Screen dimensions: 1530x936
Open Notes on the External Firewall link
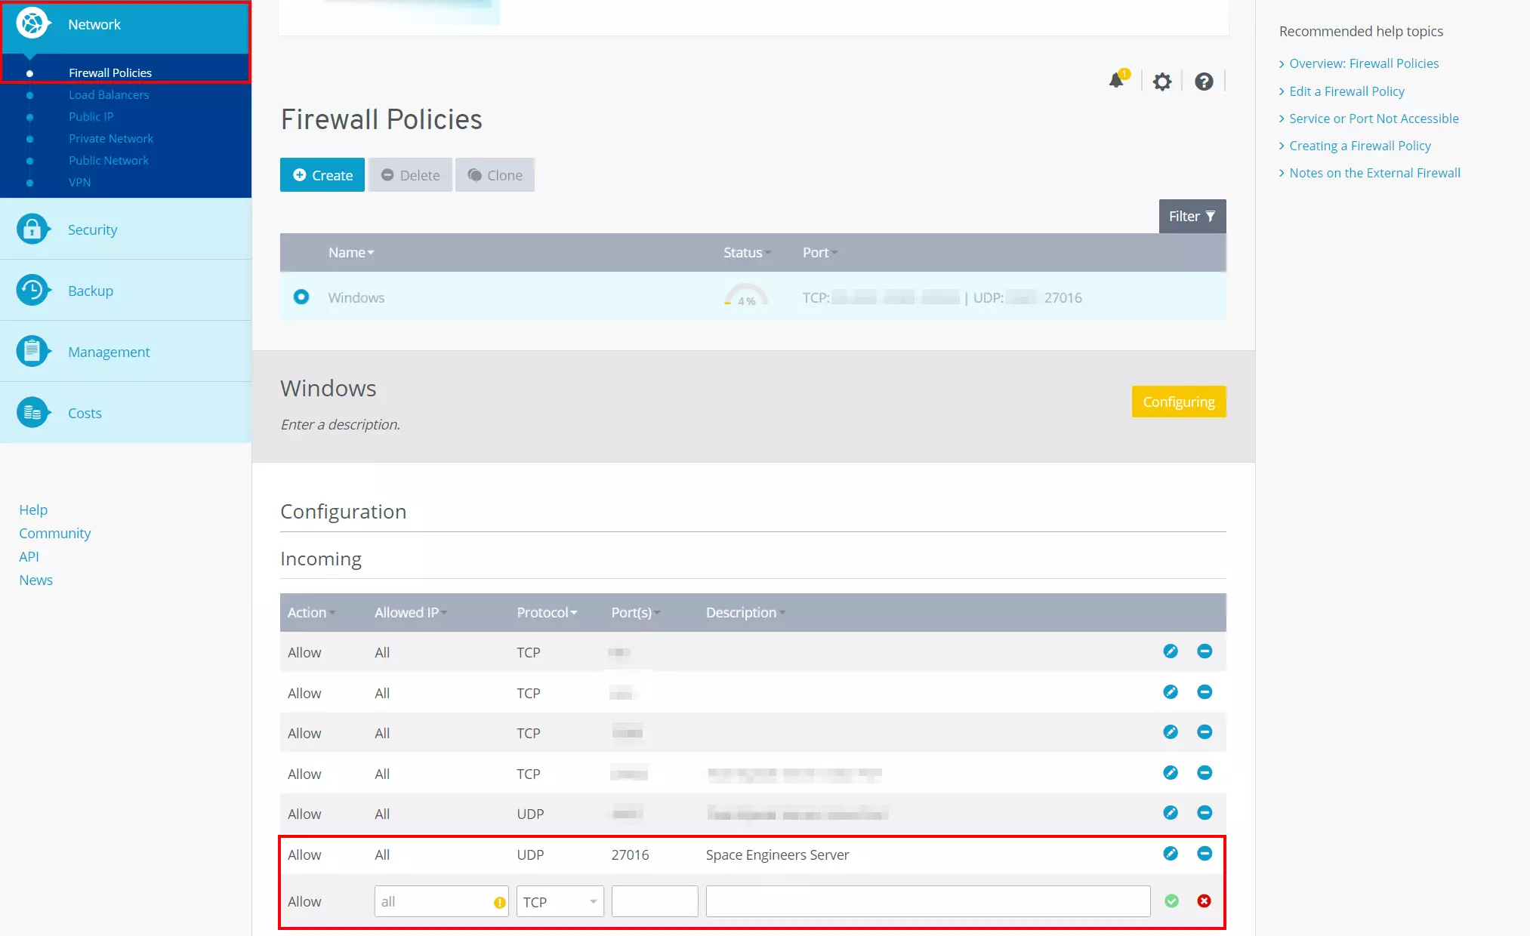coord(1374,173)
